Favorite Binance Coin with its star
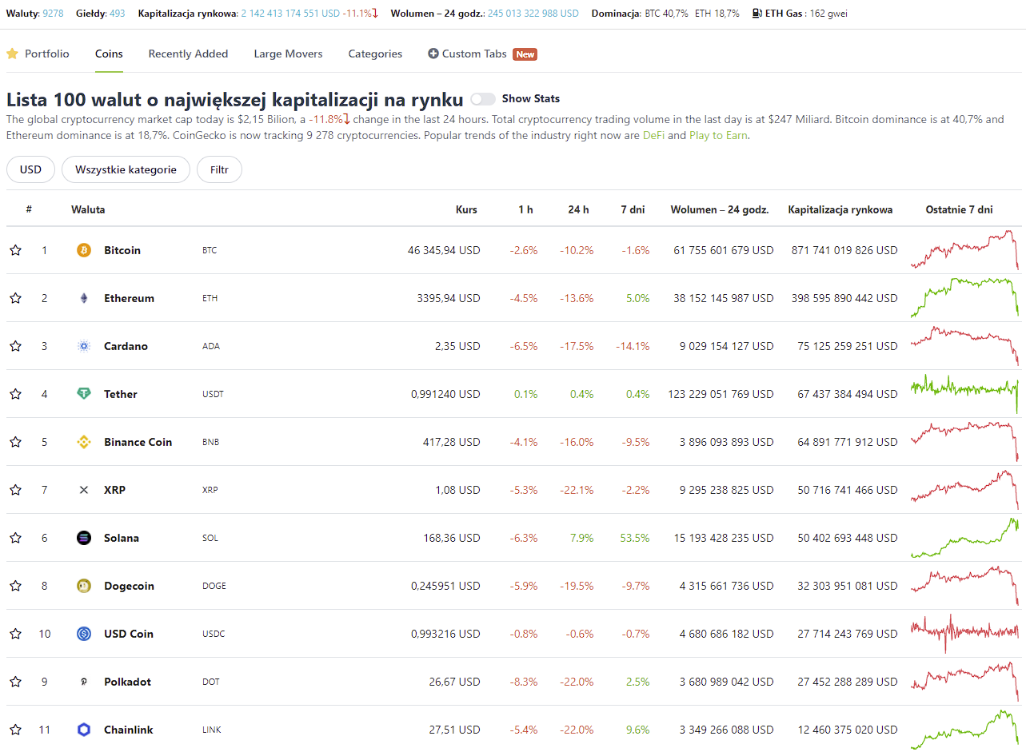Screen dimensions: 1026x752 coord(15,442)
